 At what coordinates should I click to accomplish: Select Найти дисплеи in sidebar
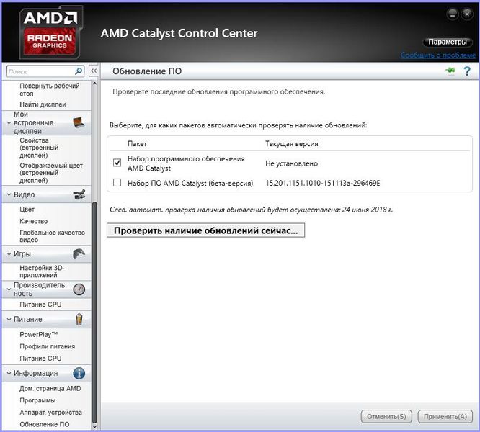[x=43, y=104]
